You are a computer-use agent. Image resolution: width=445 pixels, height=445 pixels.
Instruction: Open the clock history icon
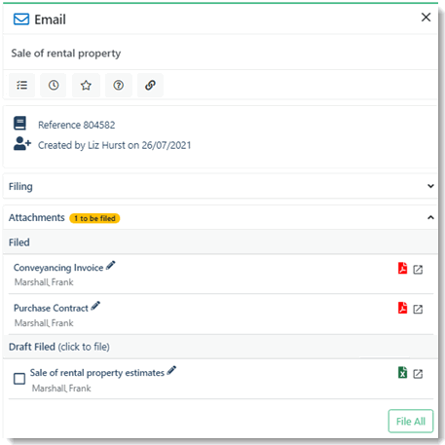tap(54, 86)
